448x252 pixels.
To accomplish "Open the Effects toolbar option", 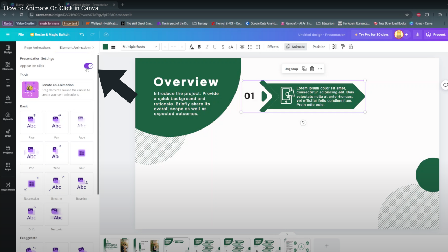I will point(273,47).
